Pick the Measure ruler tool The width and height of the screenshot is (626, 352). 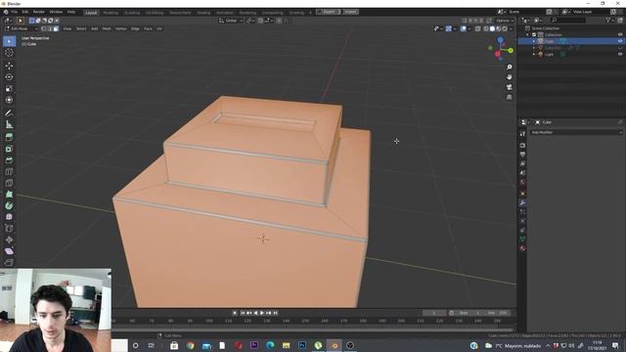tap(9, 125)
